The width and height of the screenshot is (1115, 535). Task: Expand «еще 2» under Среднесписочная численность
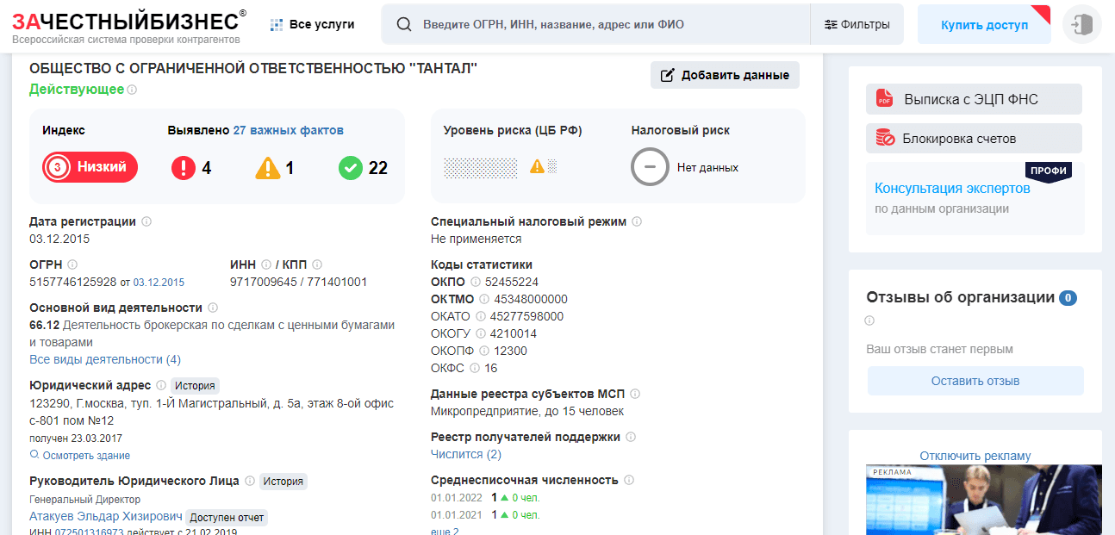(x=442, y=531)
